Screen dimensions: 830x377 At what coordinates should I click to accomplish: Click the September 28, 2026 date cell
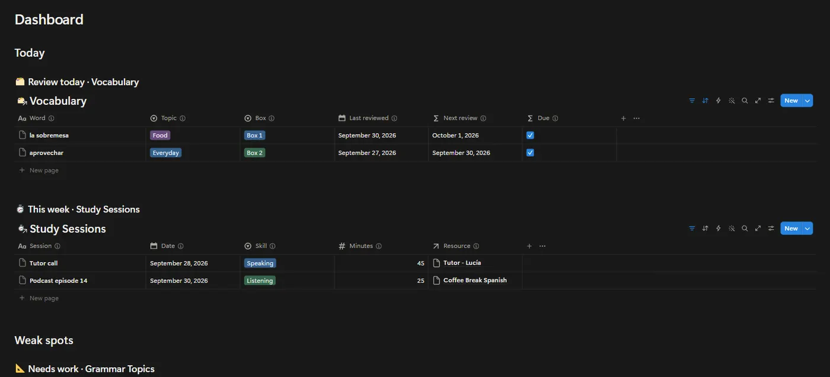coord(193,263)
